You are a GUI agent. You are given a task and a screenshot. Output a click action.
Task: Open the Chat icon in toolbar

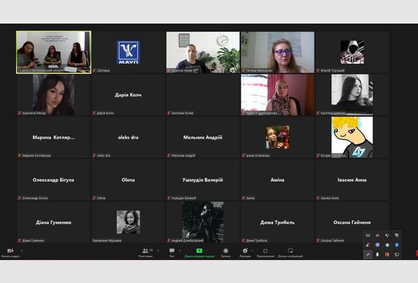171,251
